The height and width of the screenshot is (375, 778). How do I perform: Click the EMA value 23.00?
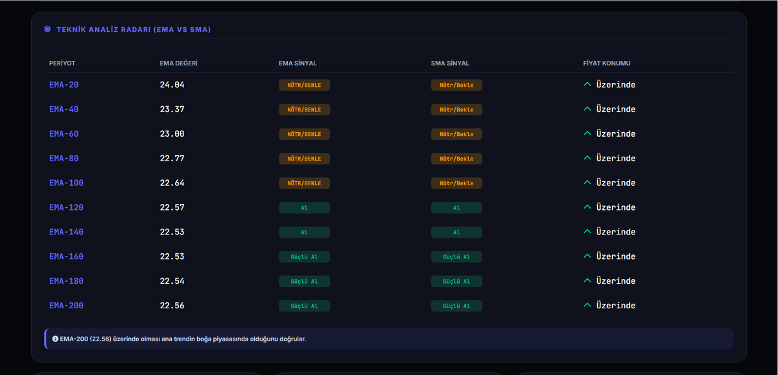point(172,134)
